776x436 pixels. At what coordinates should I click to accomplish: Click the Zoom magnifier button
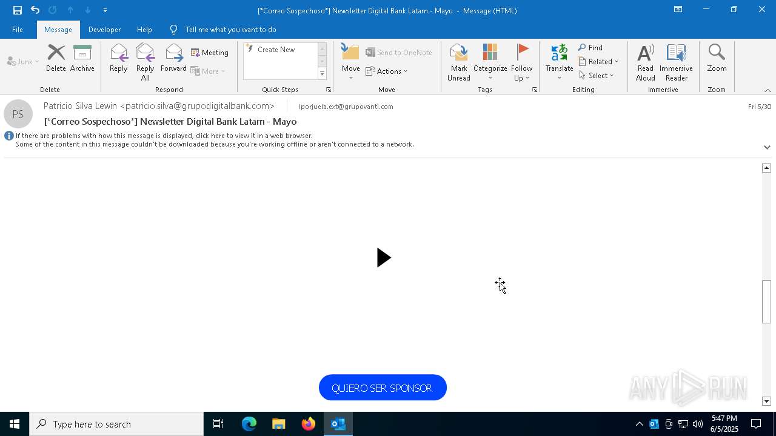(x=717, y=58)
